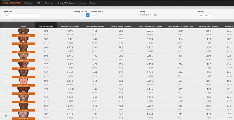Select Biyombo's 11.085 helps per 100

pyautogui.click(x=70, y=64)
